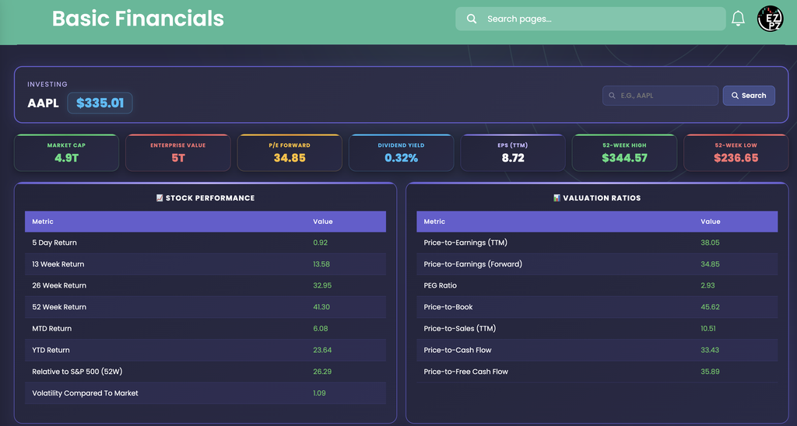Click the 10.51 value
797x426 pixels.
708,329
